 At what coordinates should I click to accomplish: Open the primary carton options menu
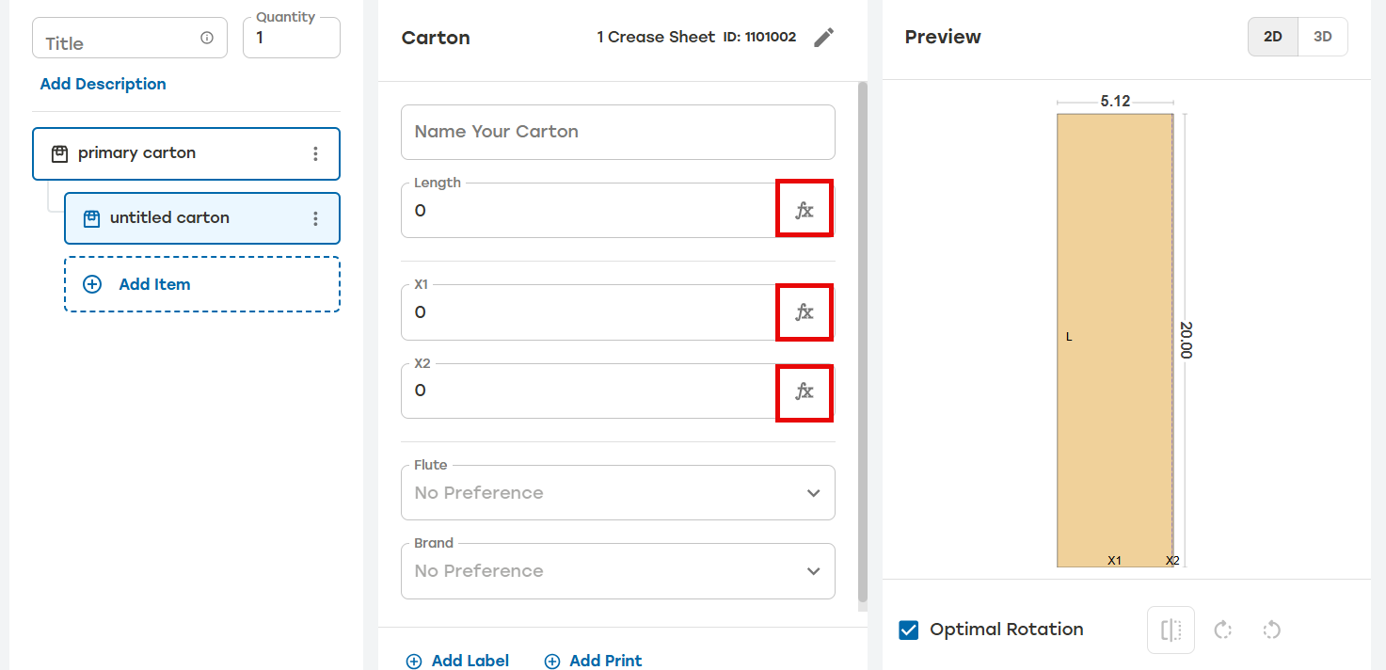[x=316, y=153]
